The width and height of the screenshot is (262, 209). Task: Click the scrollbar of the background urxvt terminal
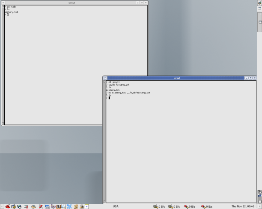[3, 65]
